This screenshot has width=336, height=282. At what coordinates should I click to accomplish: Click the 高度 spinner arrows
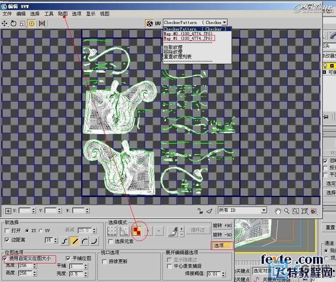35,274
